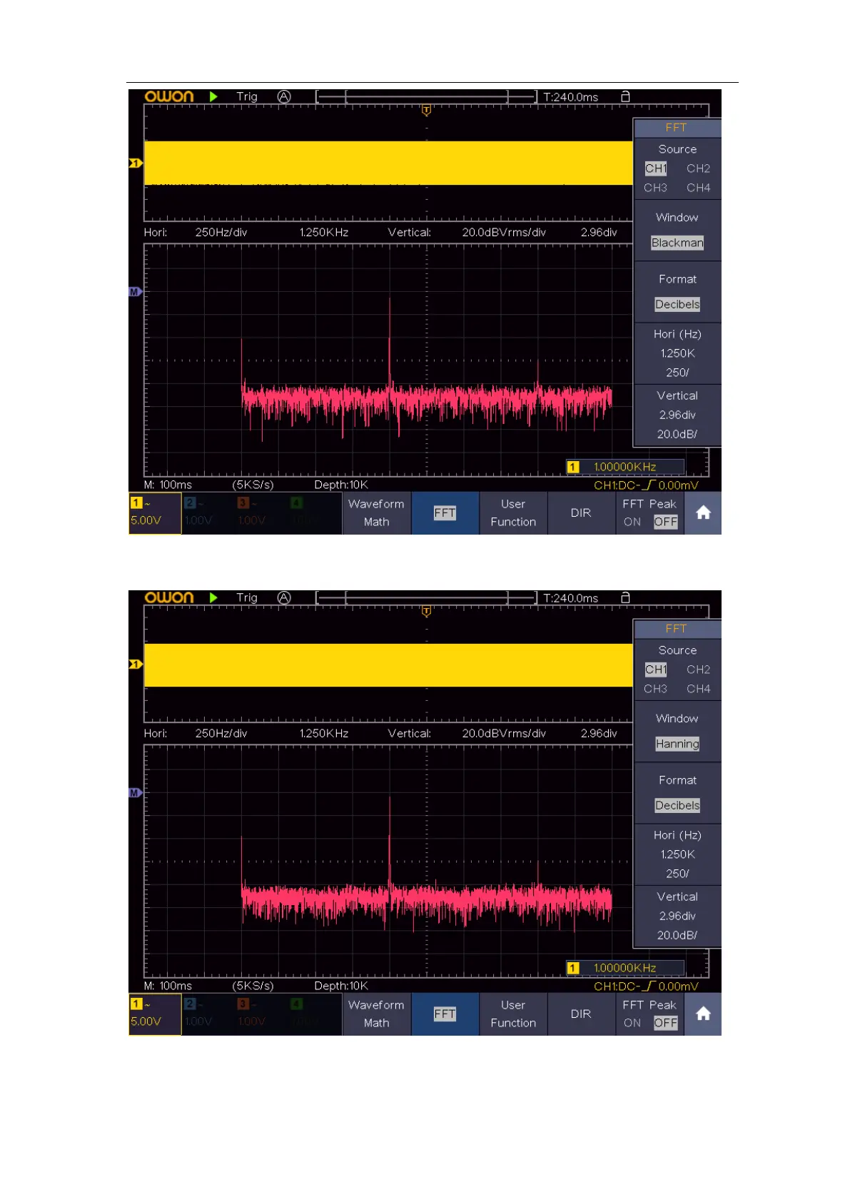Click the memory position bar, Blackman screenshot

coord(427,96)
